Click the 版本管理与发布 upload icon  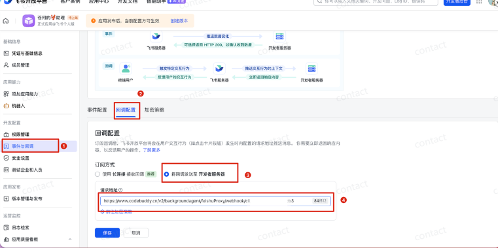coord(6,198)
